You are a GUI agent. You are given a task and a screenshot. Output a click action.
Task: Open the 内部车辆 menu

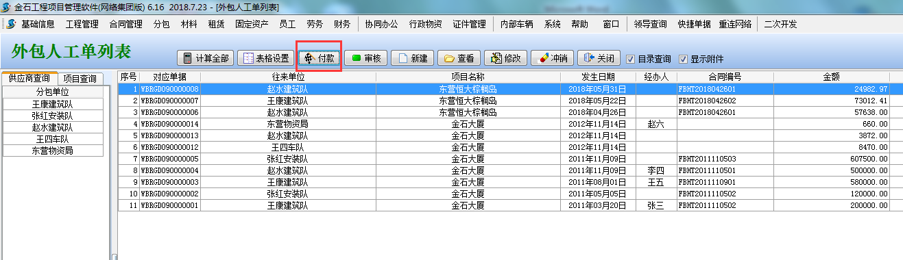tap(517, 24)
